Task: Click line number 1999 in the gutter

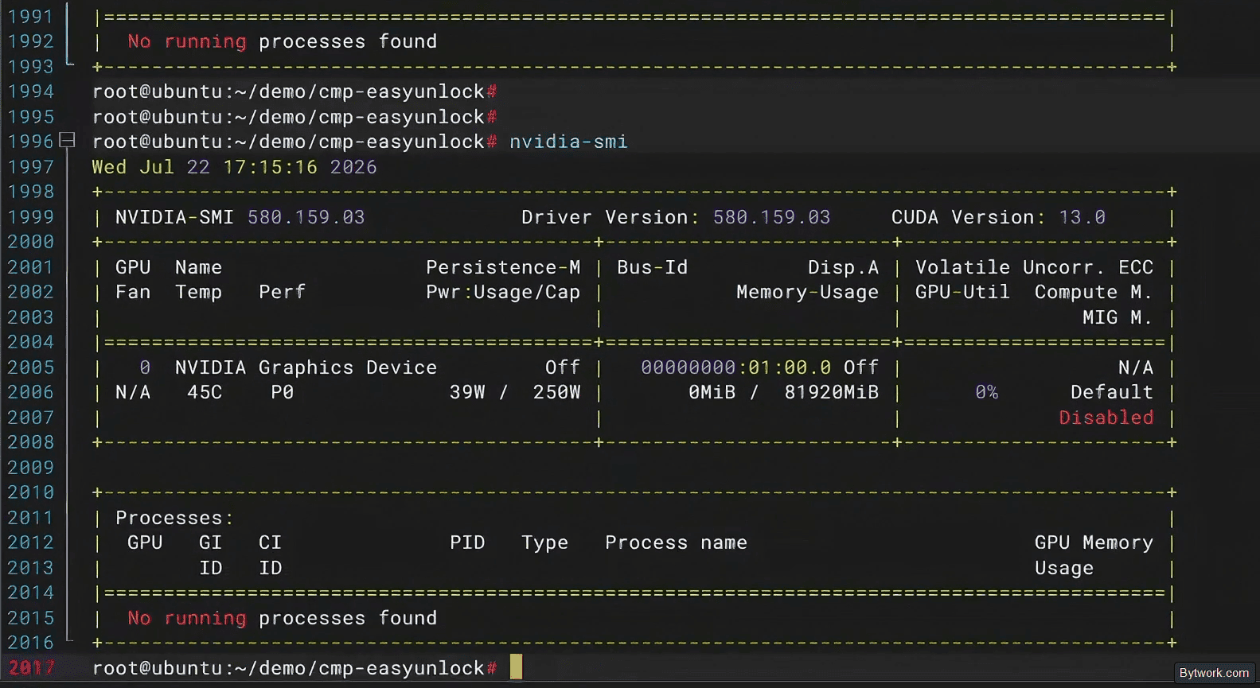Action: tap(30, 217)
